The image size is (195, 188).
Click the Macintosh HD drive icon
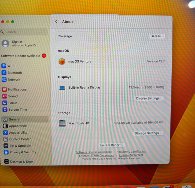point(62,123)
